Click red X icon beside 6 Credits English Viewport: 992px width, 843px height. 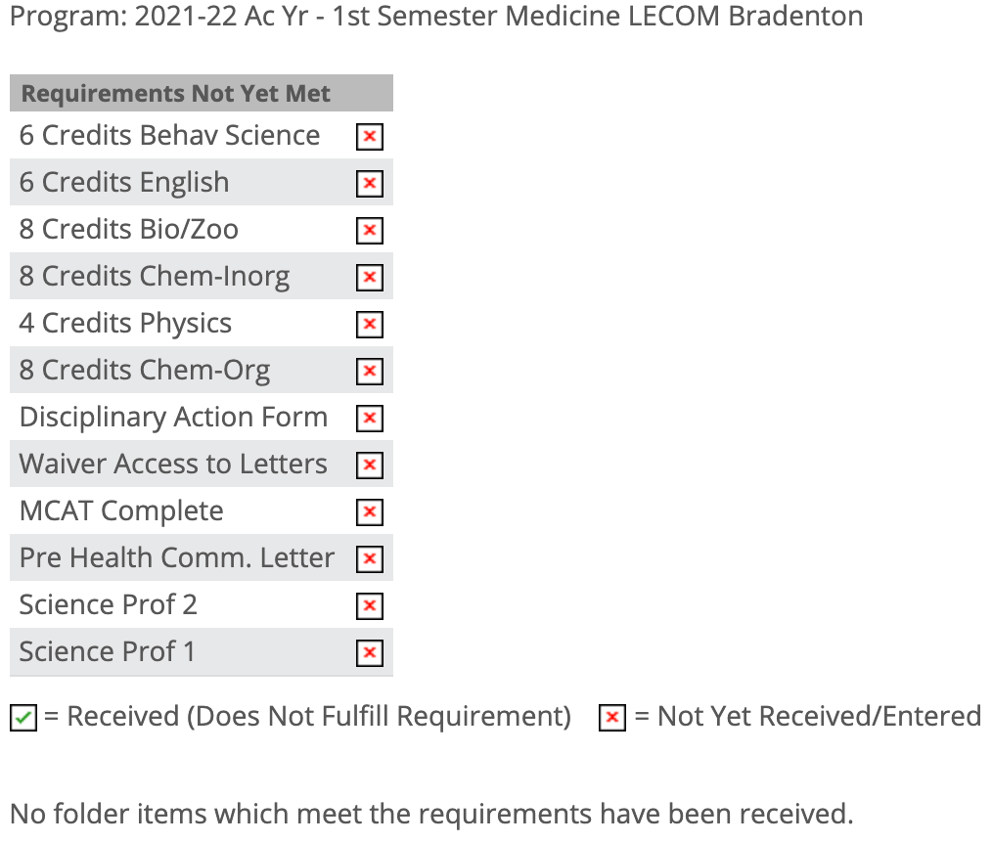coord(369,184)
